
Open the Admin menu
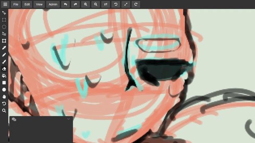(53, 4)
